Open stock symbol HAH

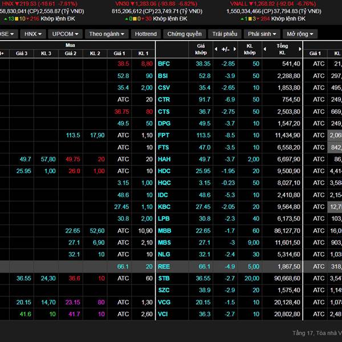(164, 159)
